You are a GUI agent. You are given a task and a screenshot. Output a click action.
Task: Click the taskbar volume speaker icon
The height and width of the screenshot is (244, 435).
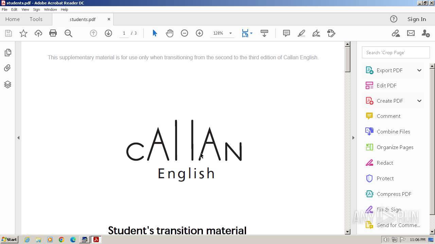386,240
